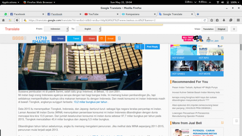Open Pesan Instan Terbaik recommended link
The image size is (242, 136).
click(x=195, y=87)
